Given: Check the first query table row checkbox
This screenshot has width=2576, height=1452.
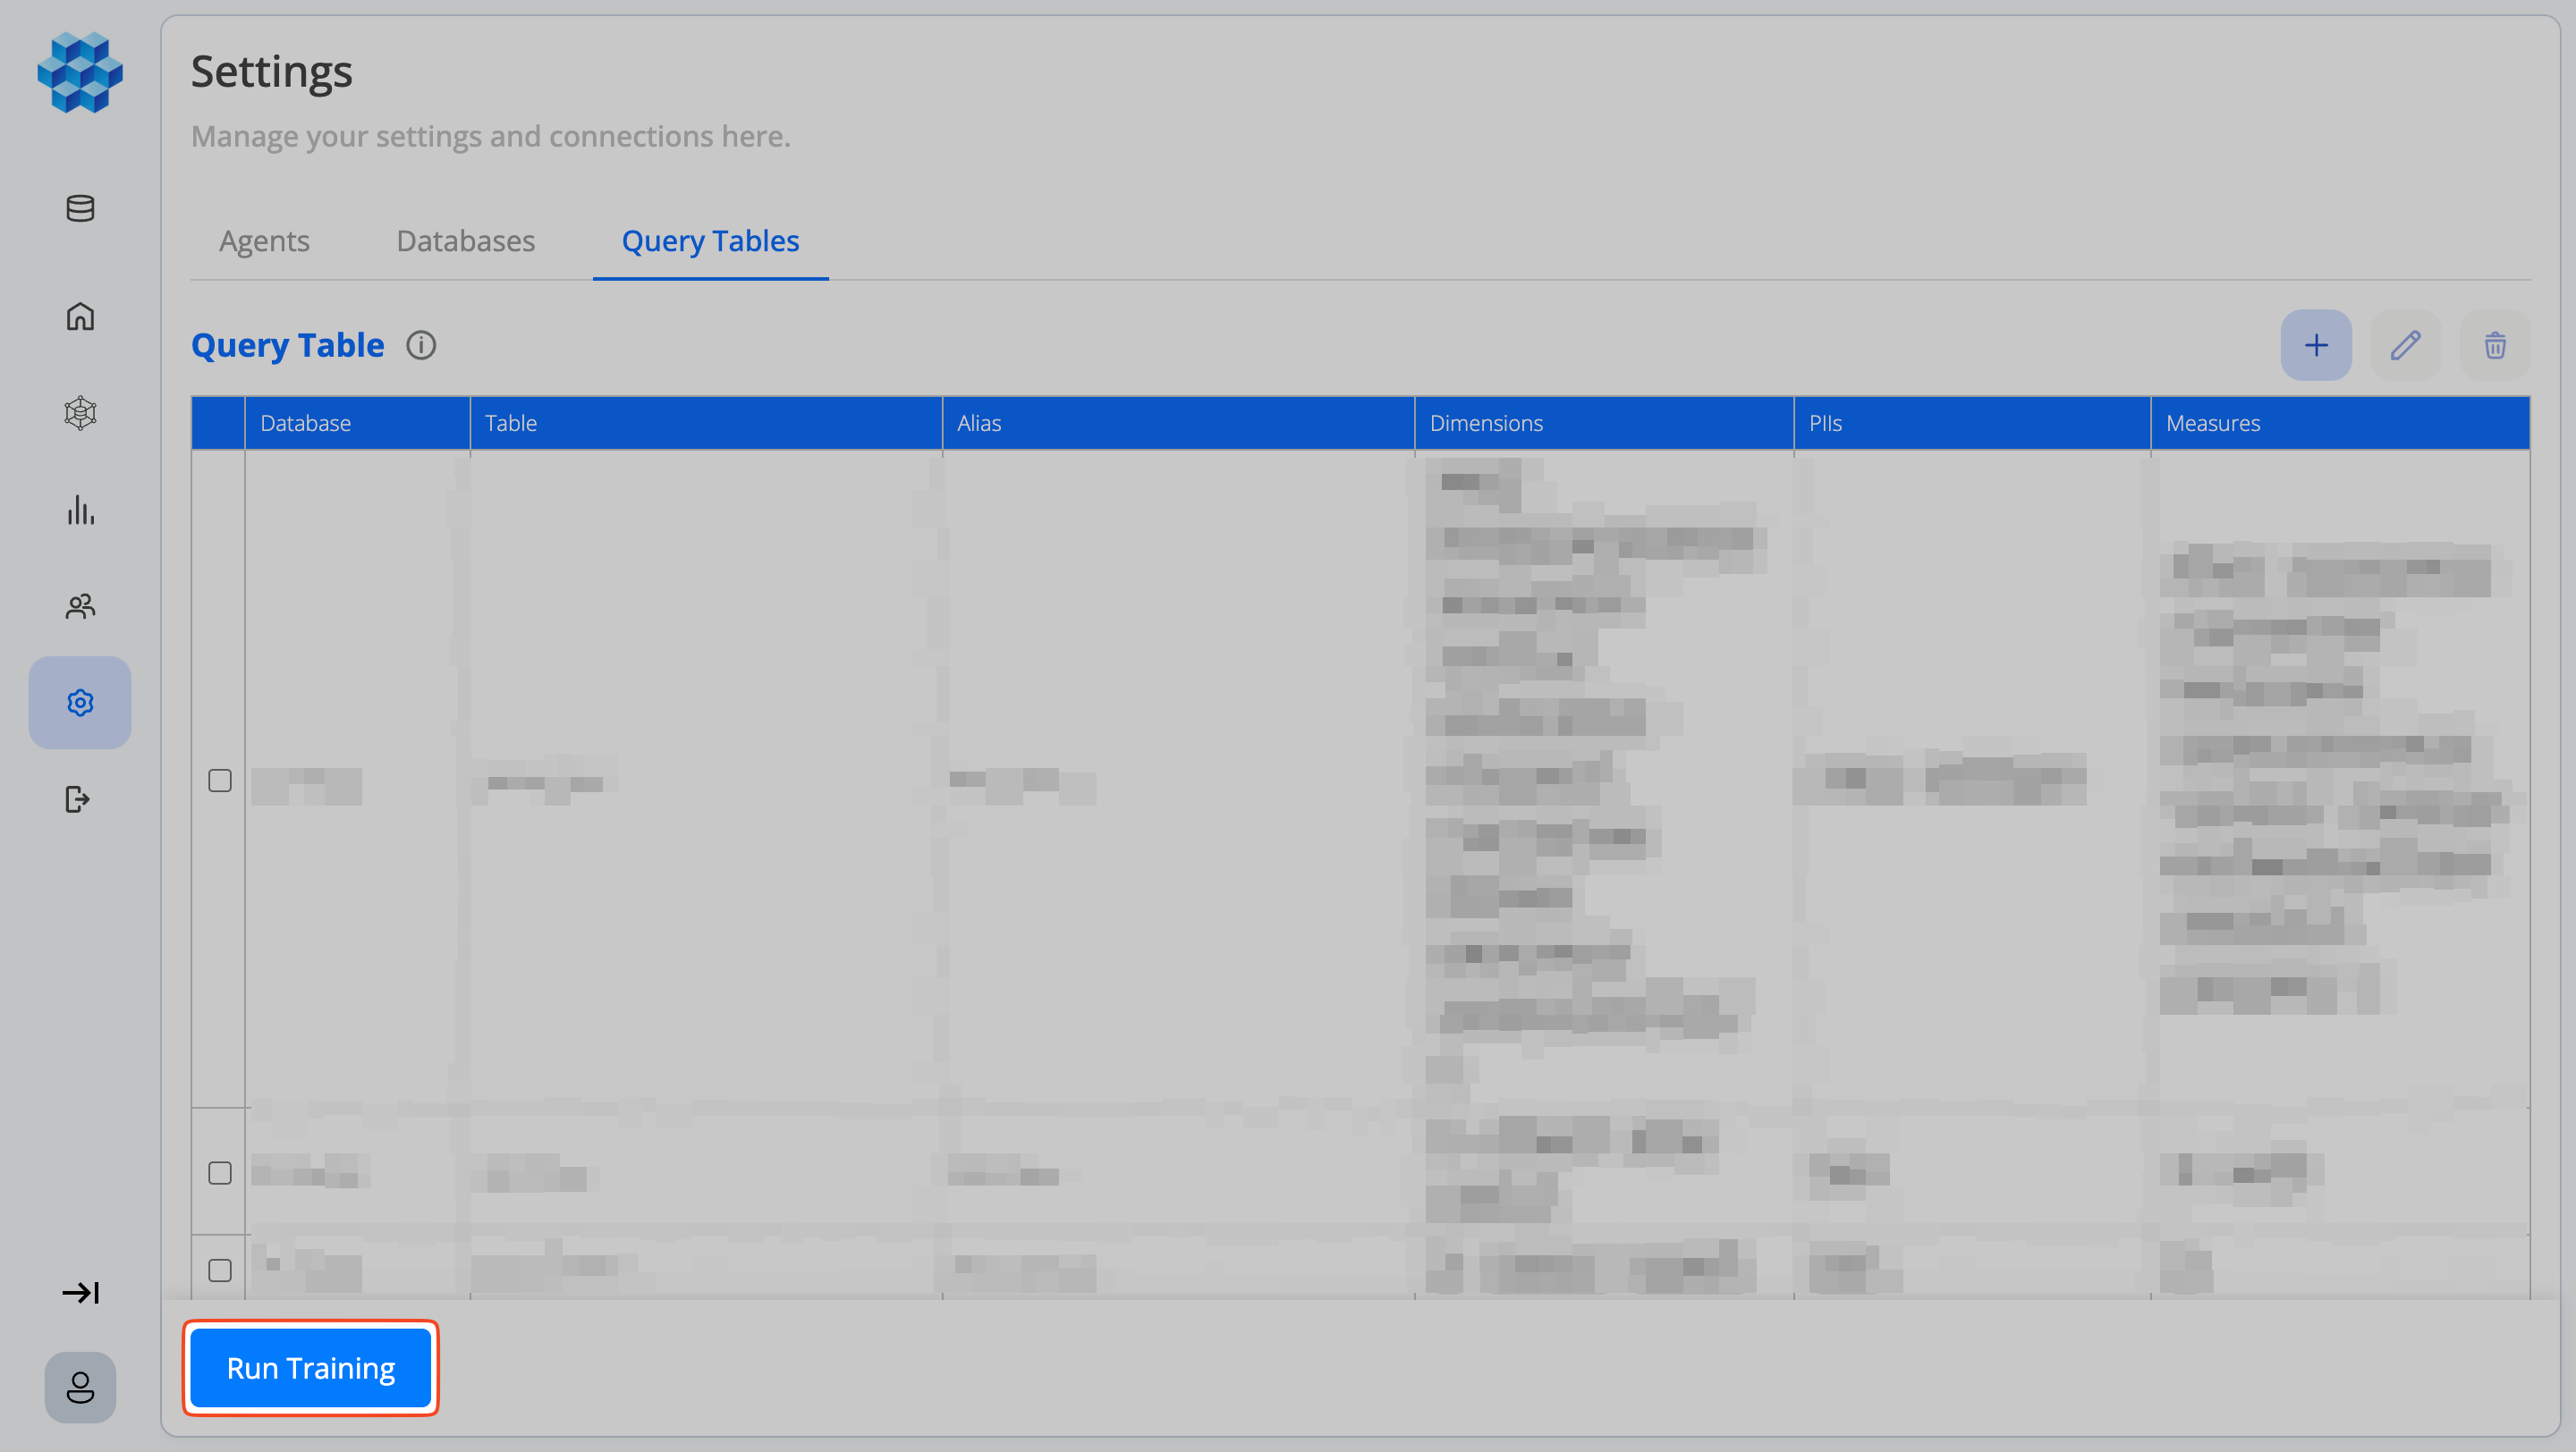Looking at the screenshot, I should [220, 781].
